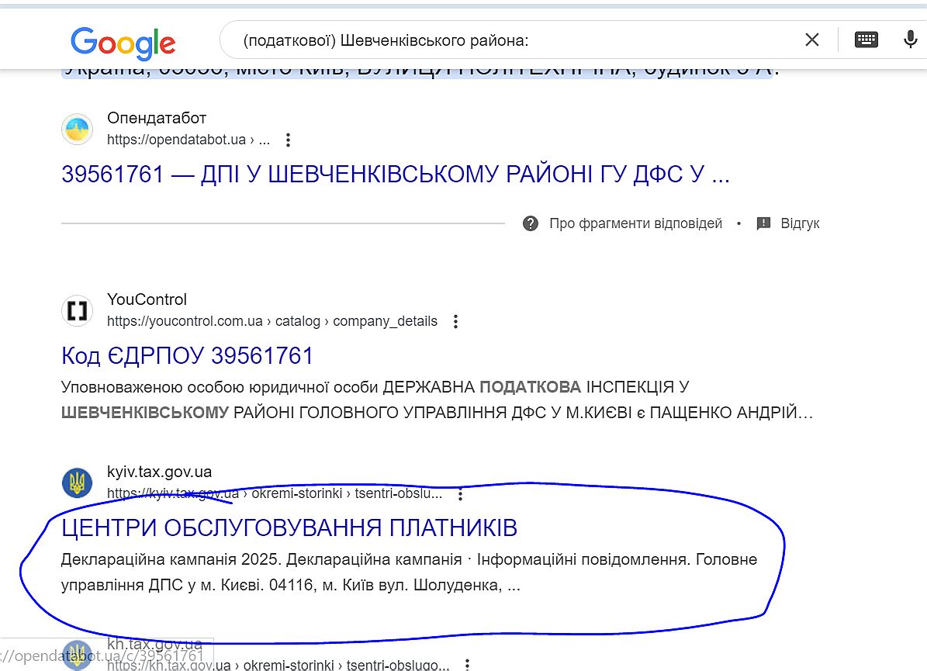
Task: Open the Код ЄДРПОУ 39561761 result
Action: coord(187,356)
